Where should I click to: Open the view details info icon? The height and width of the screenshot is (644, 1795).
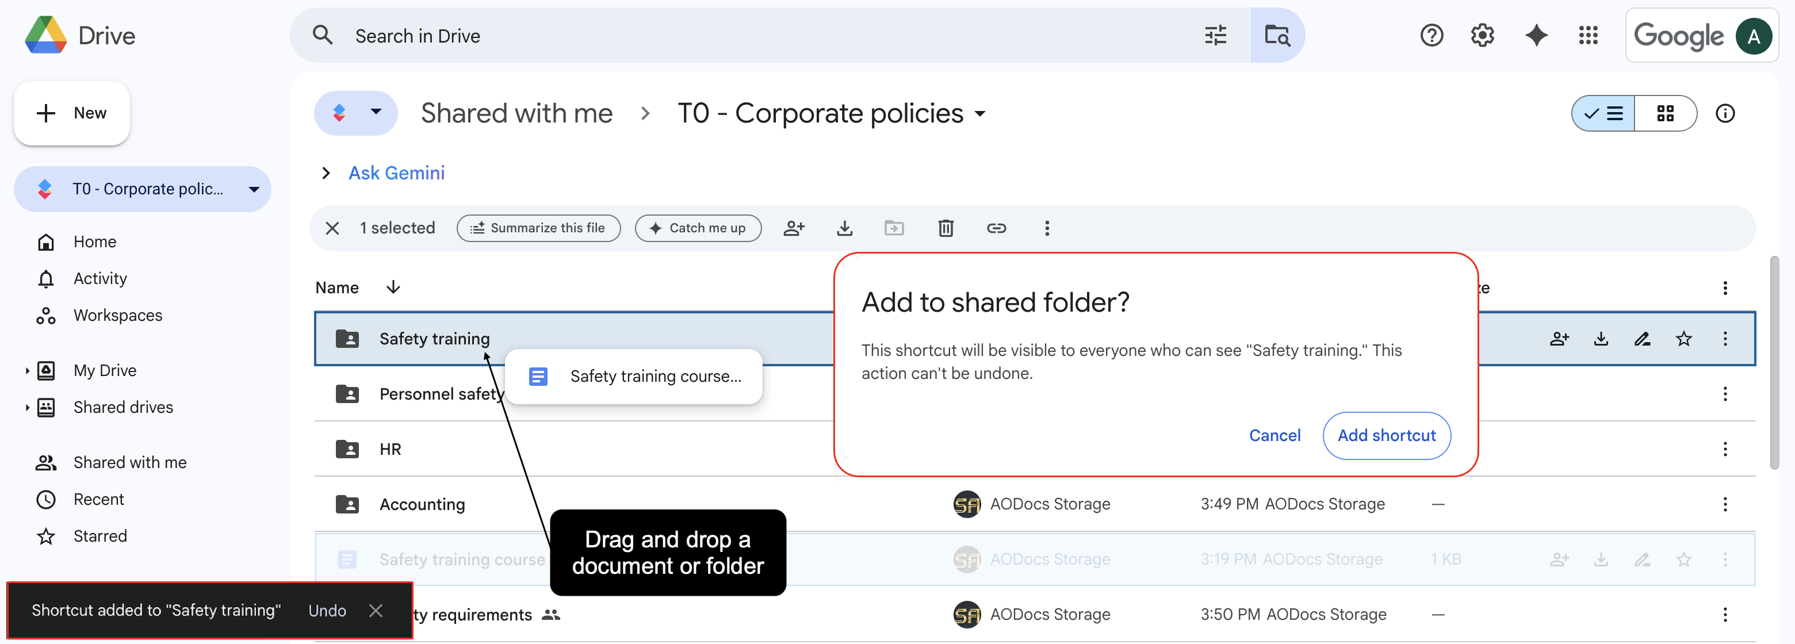pos(1724,113)
